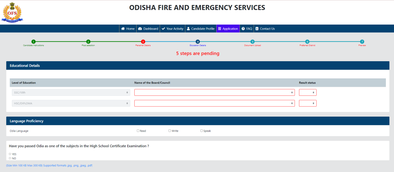Go to step 1 Candidate Instructions circle
The height and width of the screenshot is (172, 394).
[33, 42]
